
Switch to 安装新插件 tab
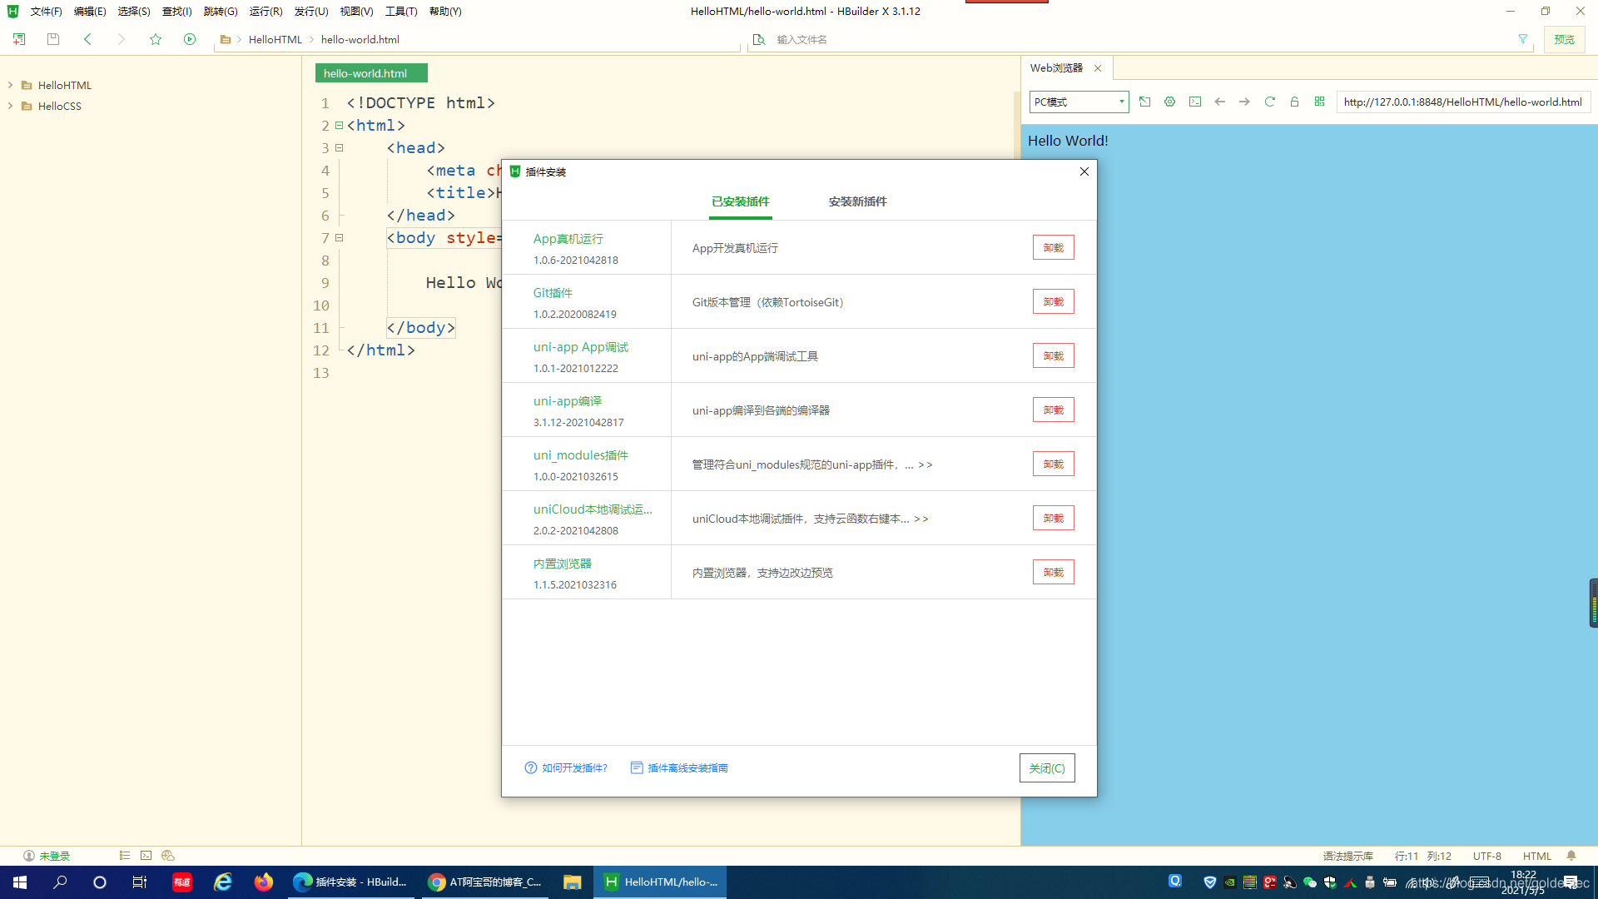point(857,201)
